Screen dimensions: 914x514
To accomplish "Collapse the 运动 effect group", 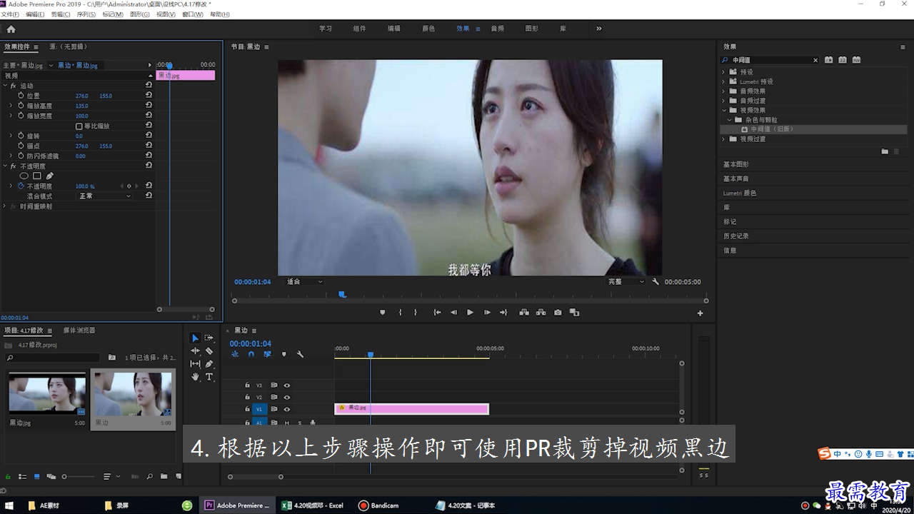I will pyautogui.click(x=4, y=86).
